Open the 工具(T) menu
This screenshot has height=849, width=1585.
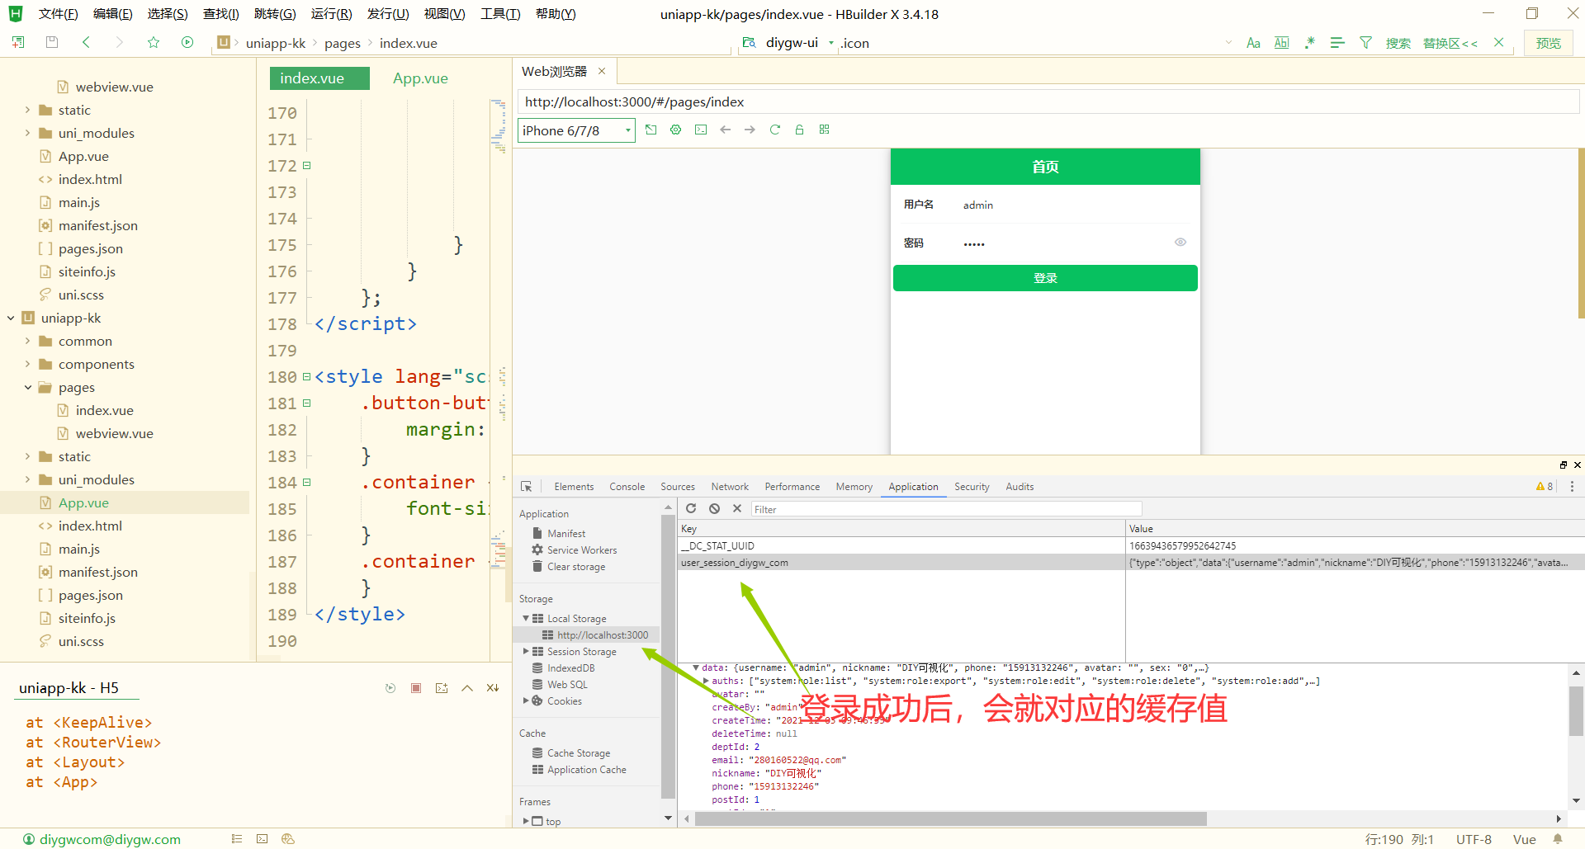tap(500, 14)
